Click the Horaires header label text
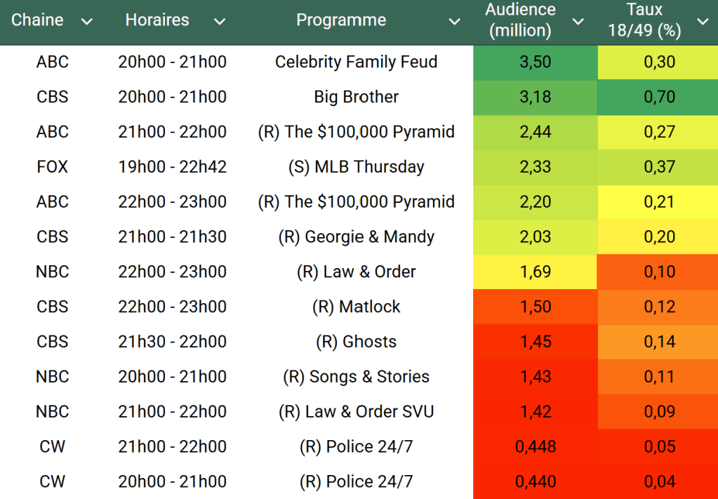The image size is (718, 499). pos(157,20)
